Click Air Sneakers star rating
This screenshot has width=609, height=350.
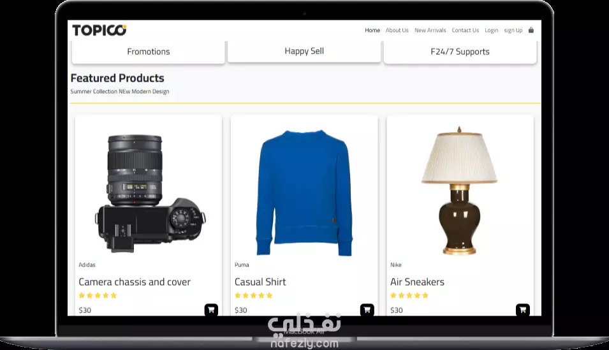coord(409,295)
